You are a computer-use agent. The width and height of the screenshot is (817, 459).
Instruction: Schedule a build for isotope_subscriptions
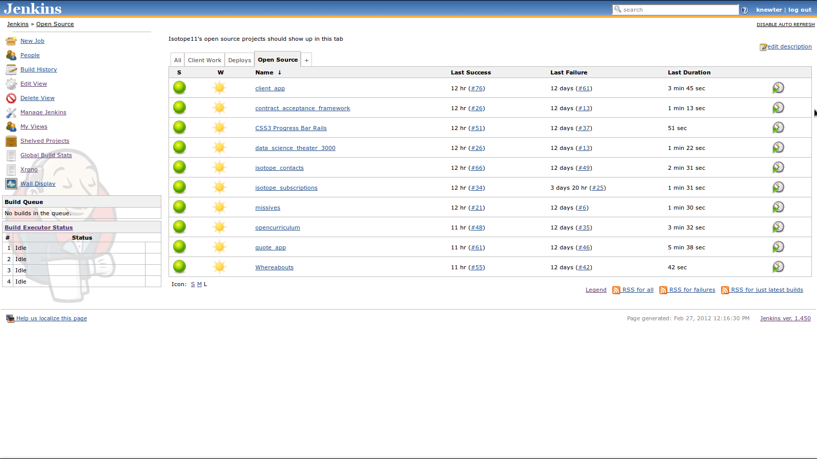tap(778, 187)
